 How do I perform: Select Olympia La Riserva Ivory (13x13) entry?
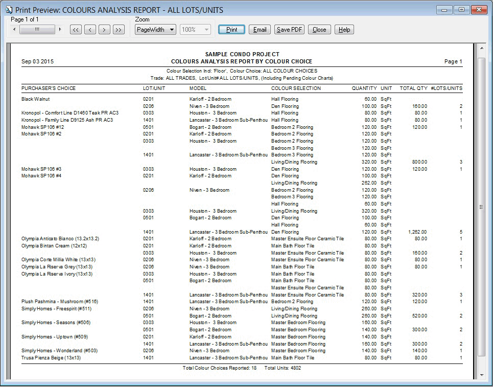coord(57,274)
